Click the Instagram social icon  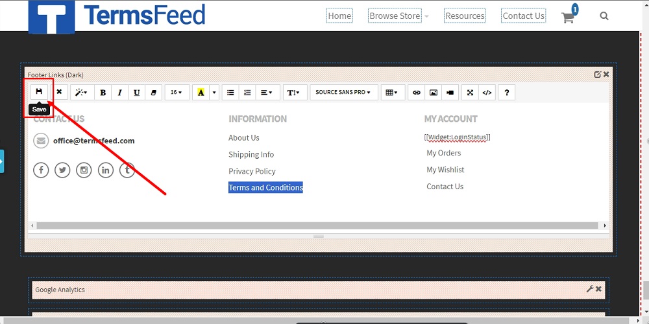click(x=84, y=170)
